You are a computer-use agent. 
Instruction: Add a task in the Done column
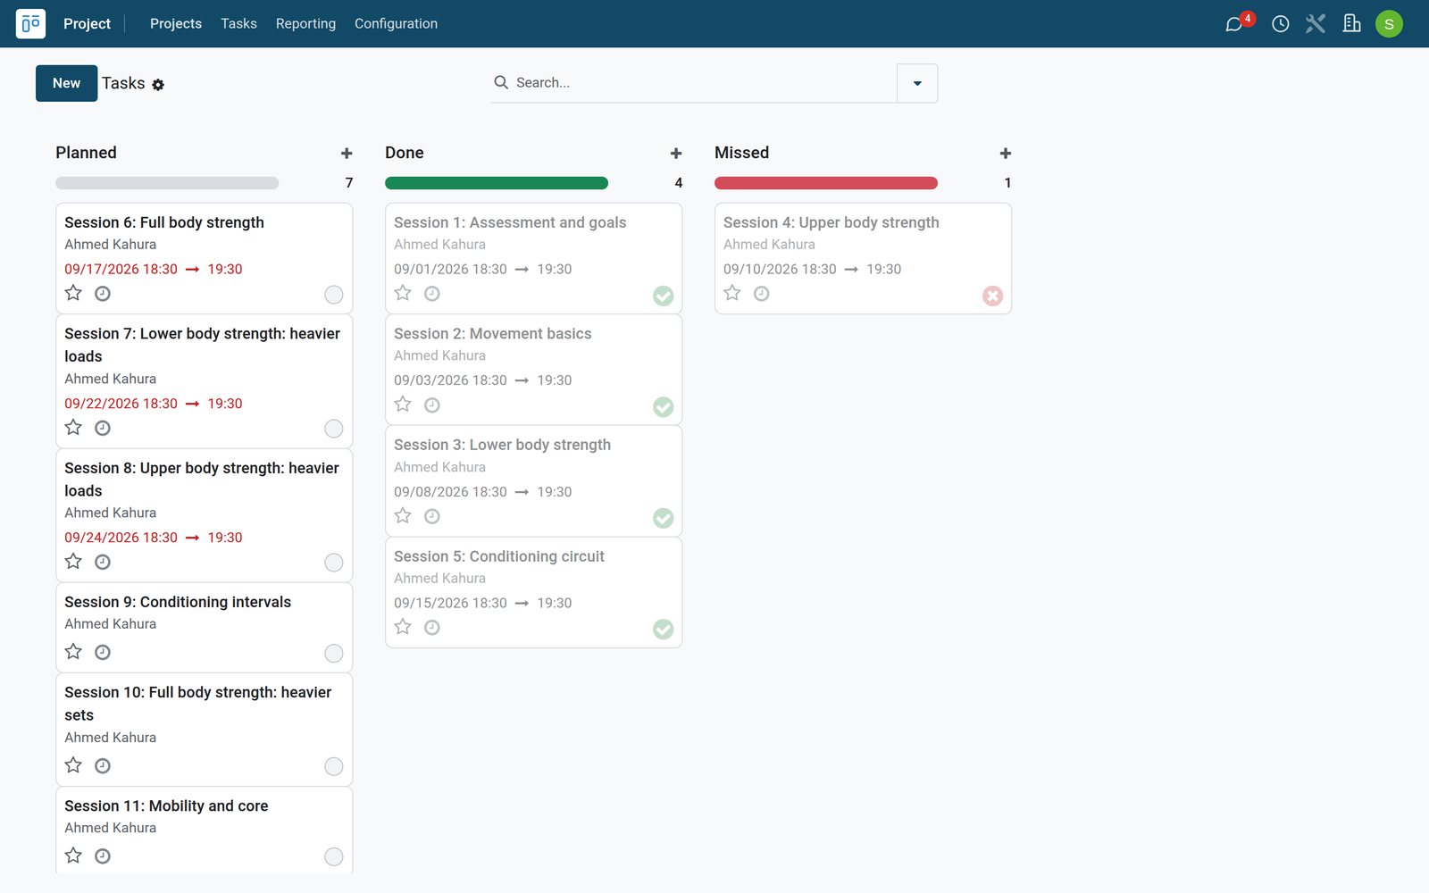tap(676, 154)
